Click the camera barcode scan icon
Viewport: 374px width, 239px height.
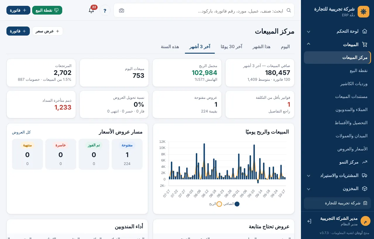click(122, 10)
